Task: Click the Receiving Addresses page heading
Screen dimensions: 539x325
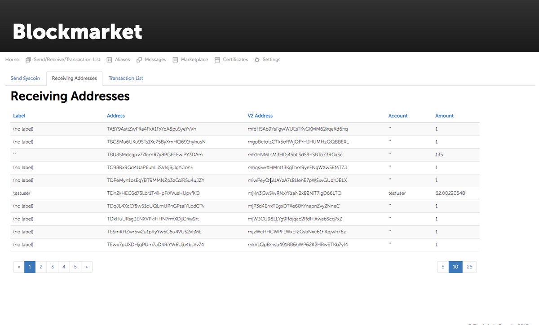Action: 70,96
